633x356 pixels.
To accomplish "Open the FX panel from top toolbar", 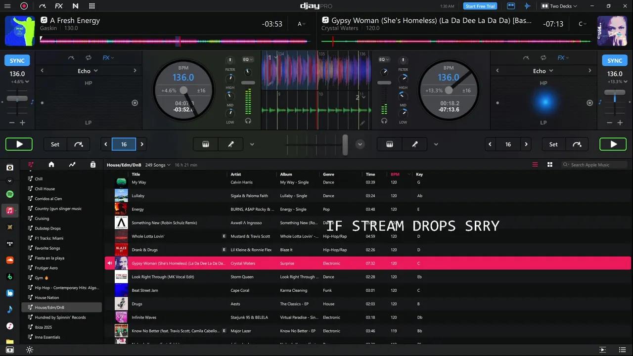I will pos(59,6).
